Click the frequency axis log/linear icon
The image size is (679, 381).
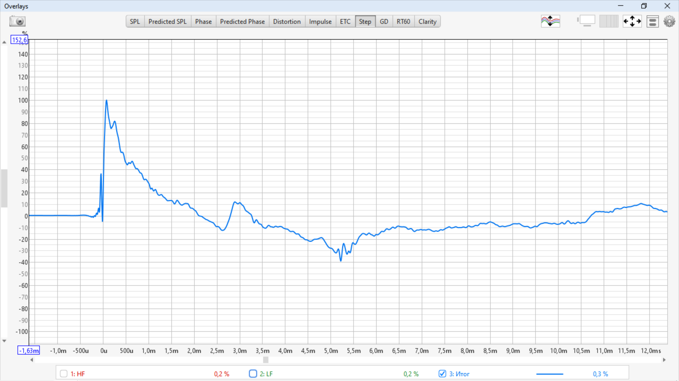click(x=609, y=22)
